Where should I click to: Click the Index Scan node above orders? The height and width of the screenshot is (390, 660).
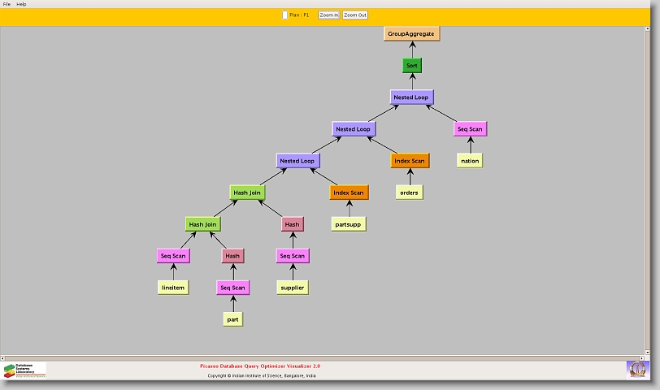[409, 161]
